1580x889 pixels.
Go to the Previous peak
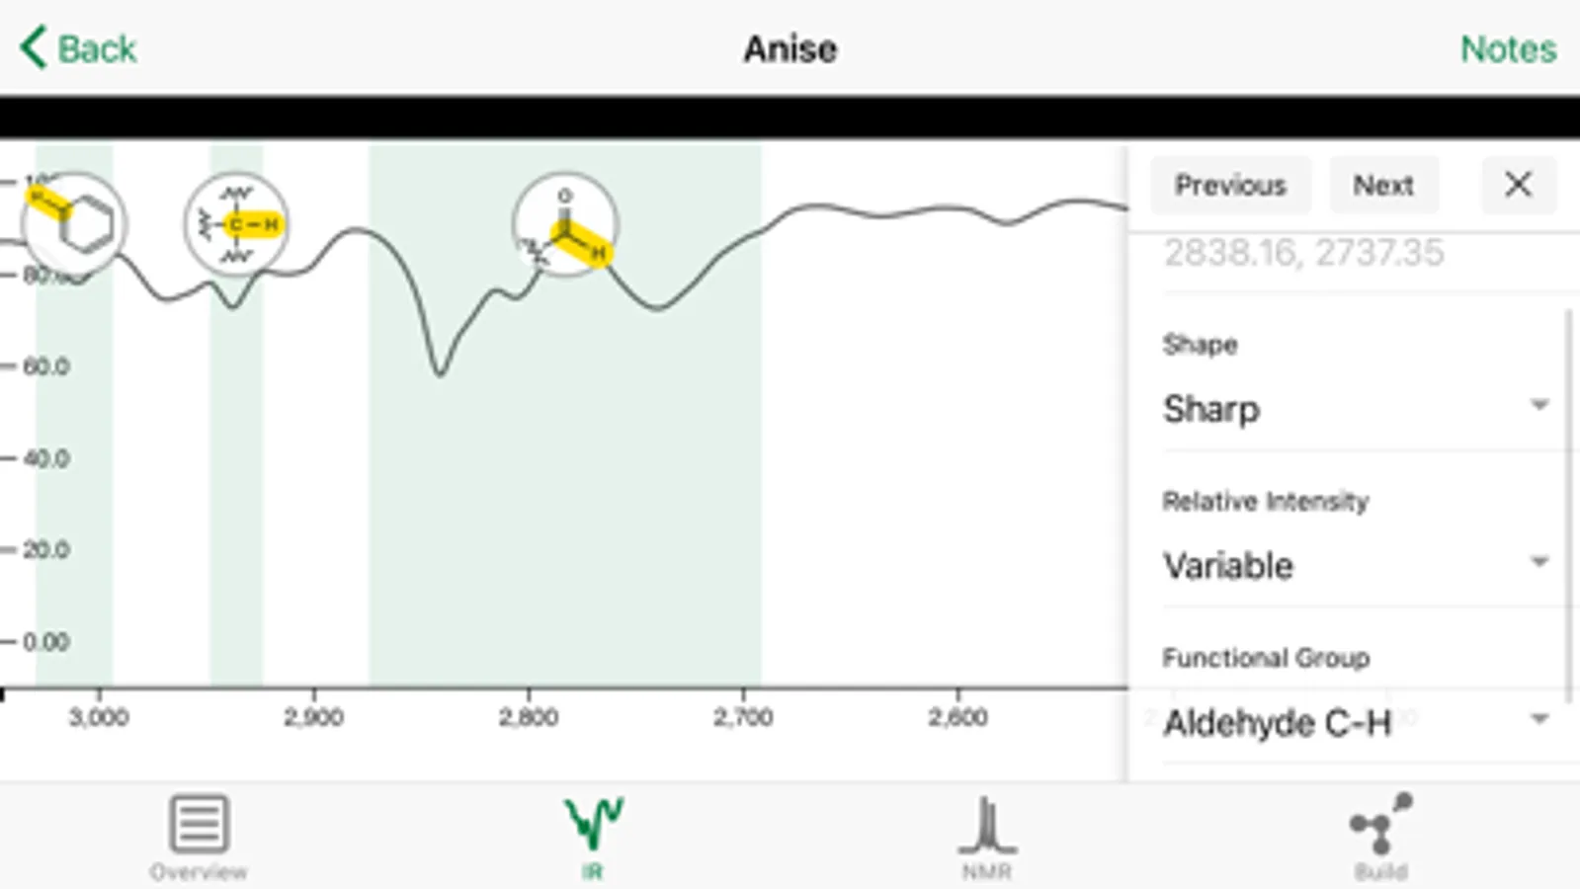point(1230,185)
